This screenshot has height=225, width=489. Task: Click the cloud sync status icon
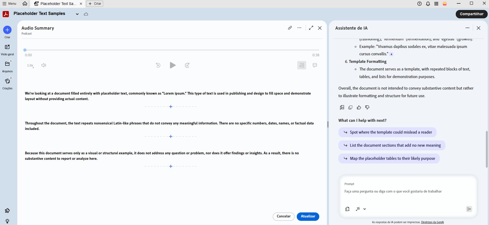tap(86, 14)
